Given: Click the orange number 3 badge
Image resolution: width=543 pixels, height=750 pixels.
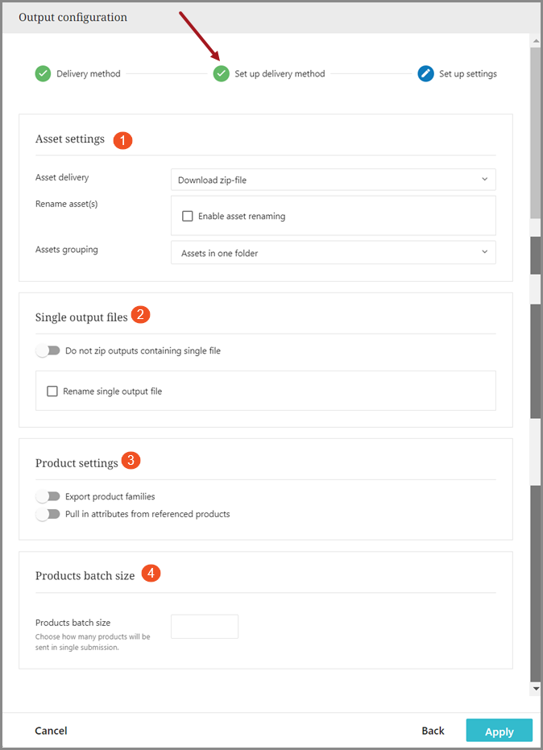Looking at the screenshot, I should click(x=131, y=462).
